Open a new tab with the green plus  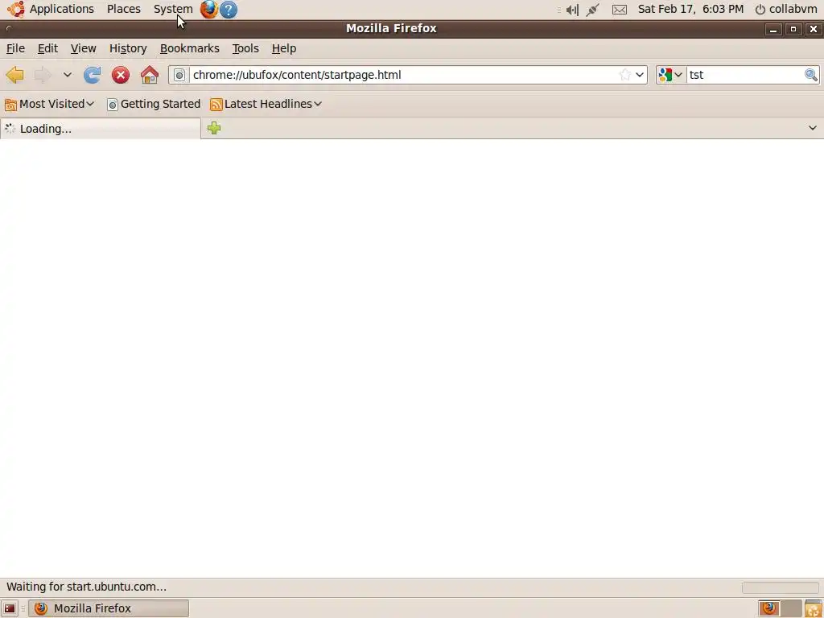(214, 128)
